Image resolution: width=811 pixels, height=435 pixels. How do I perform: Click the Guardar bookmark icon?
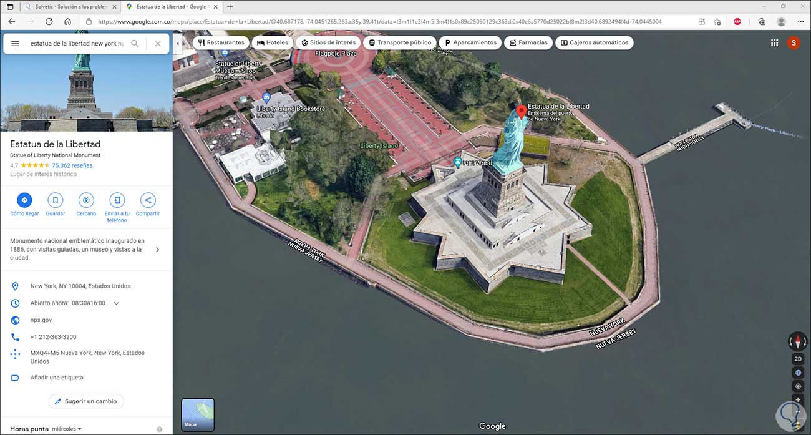(x=56, y=200)
